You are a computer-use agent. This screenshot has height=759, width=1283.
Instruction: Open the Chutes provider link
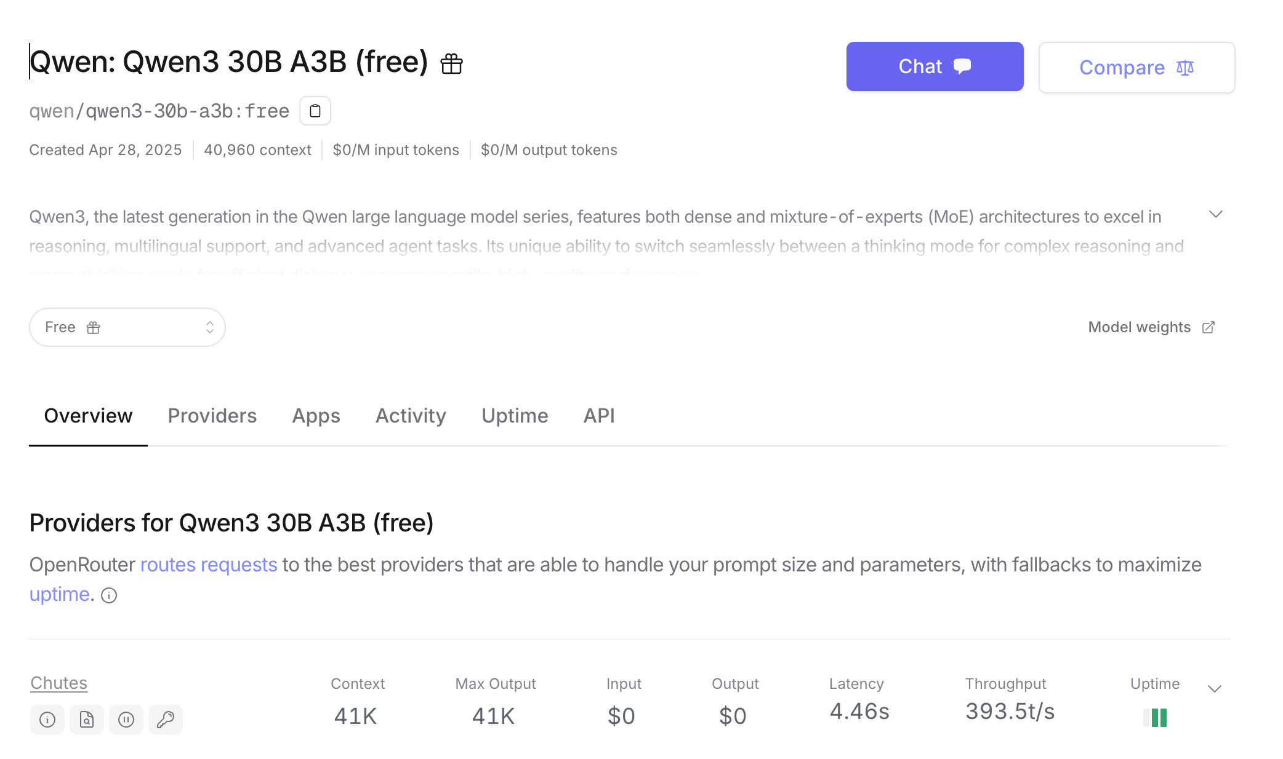tap(58, 683)
